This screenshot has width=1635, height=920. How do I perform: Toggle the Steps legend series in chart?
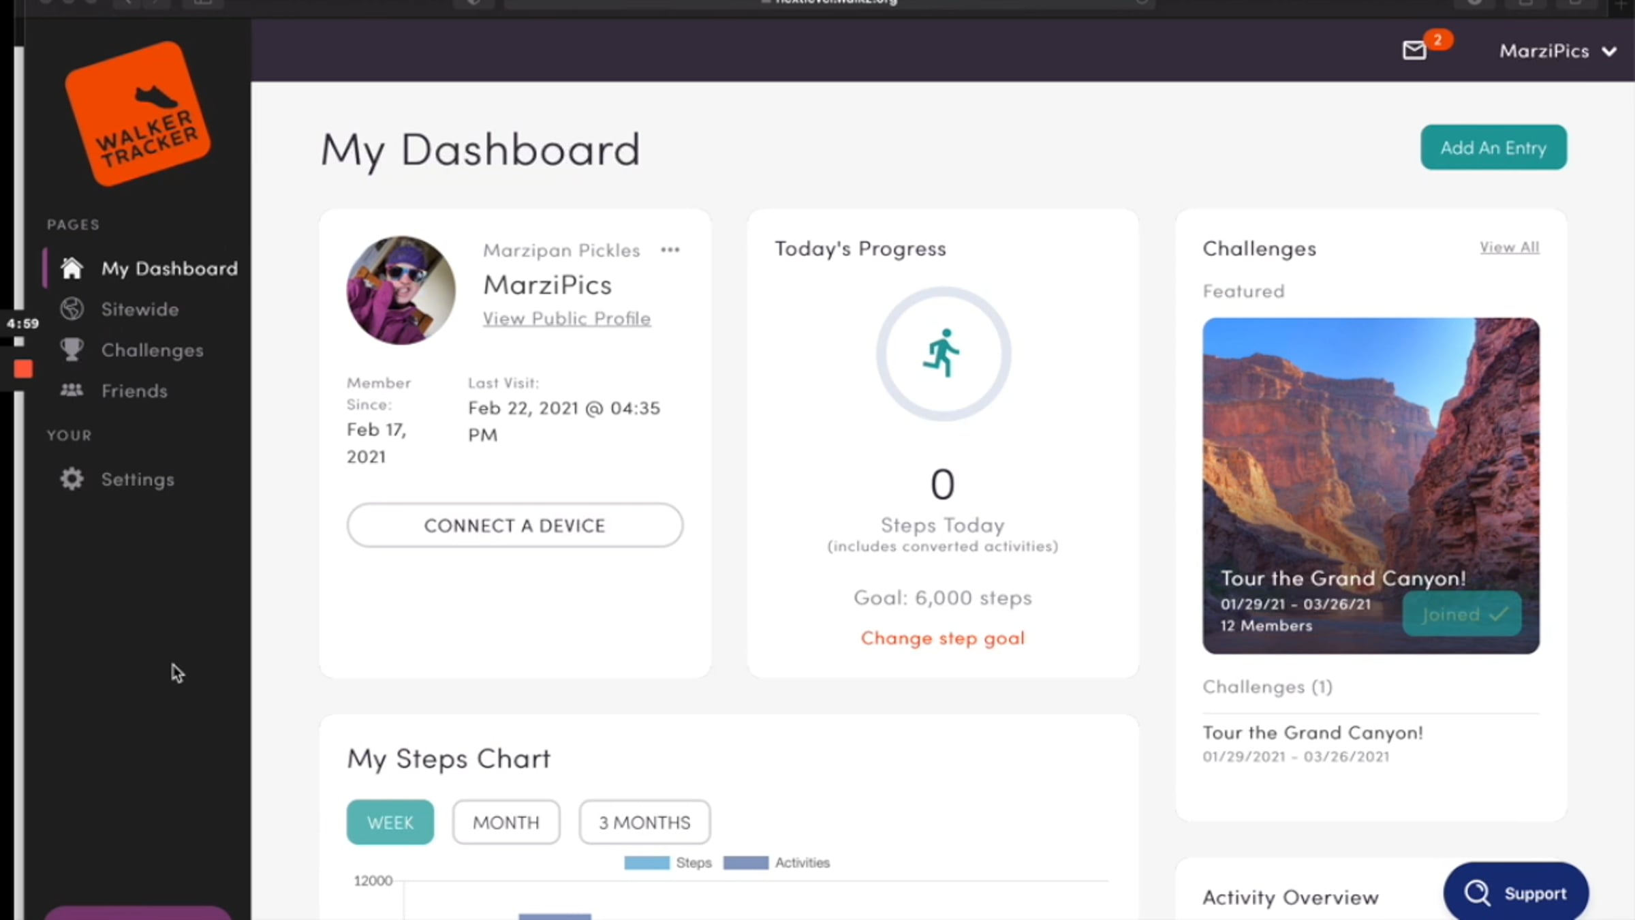point(668,863)
